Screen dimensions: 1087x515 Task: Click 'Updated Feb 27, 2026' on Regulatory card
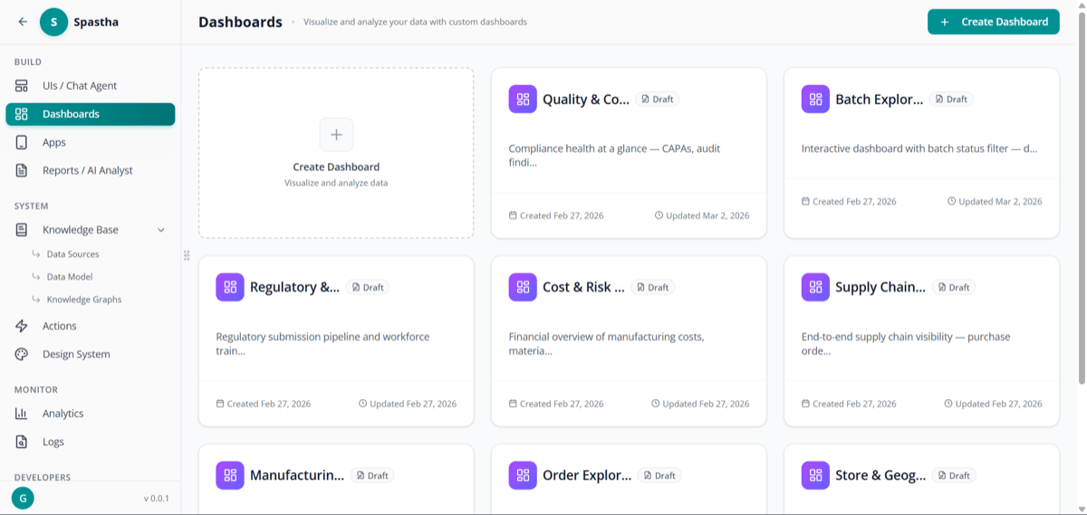click(408, 404)
